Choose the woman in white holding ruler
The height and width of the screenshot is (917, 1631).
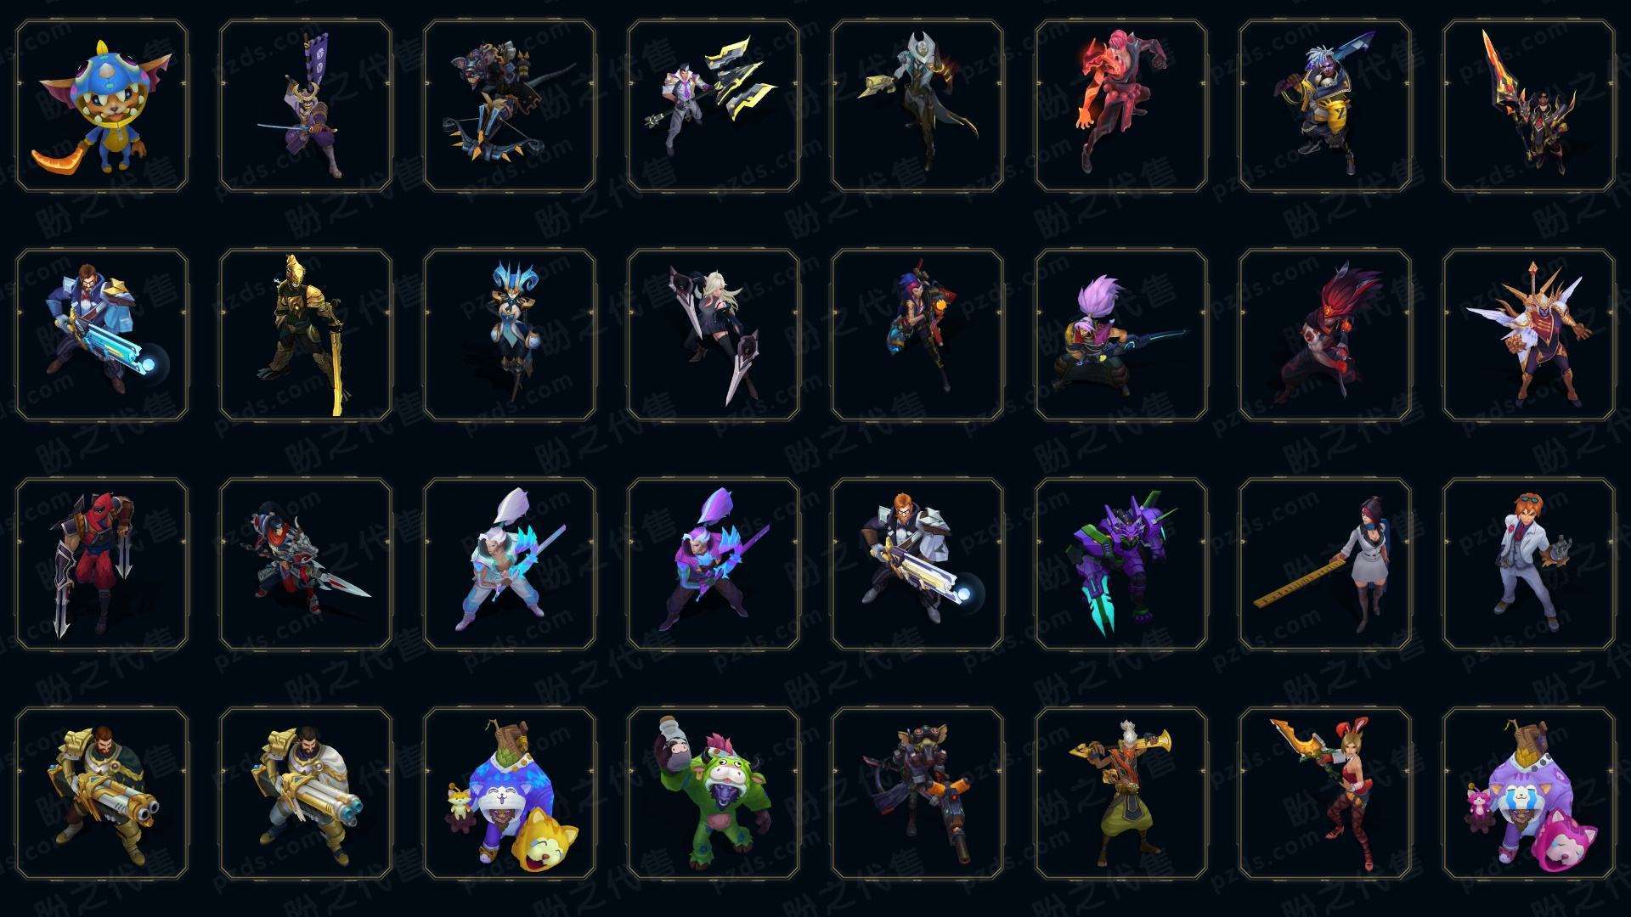(x=1325, y=564)
